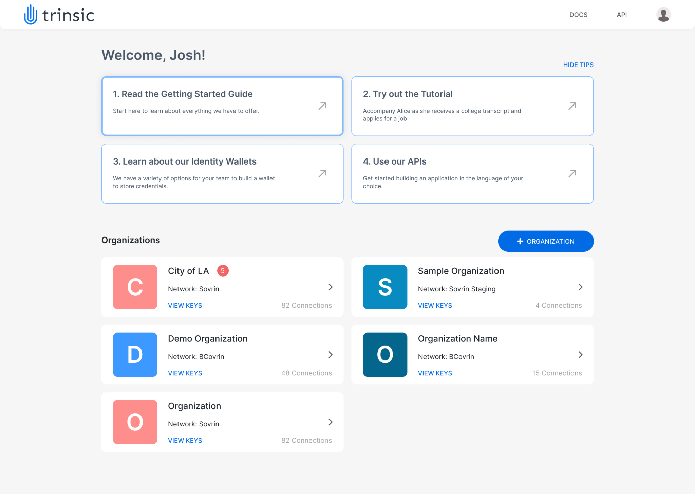
Task: Open the API menu item
Action: [x=621, y=15]
